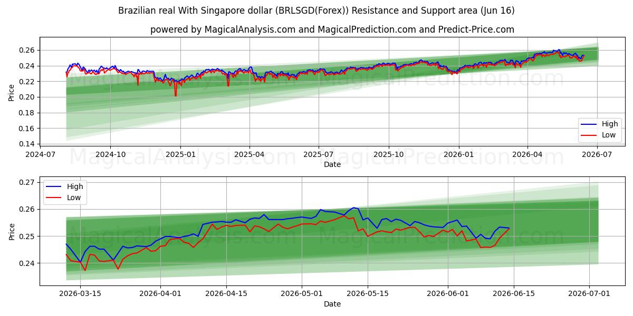Image resolution: width=633 pixels, height=316 pixels.
Task: Click the 0.22 price tick on top chart
Action: coord(27,81)
